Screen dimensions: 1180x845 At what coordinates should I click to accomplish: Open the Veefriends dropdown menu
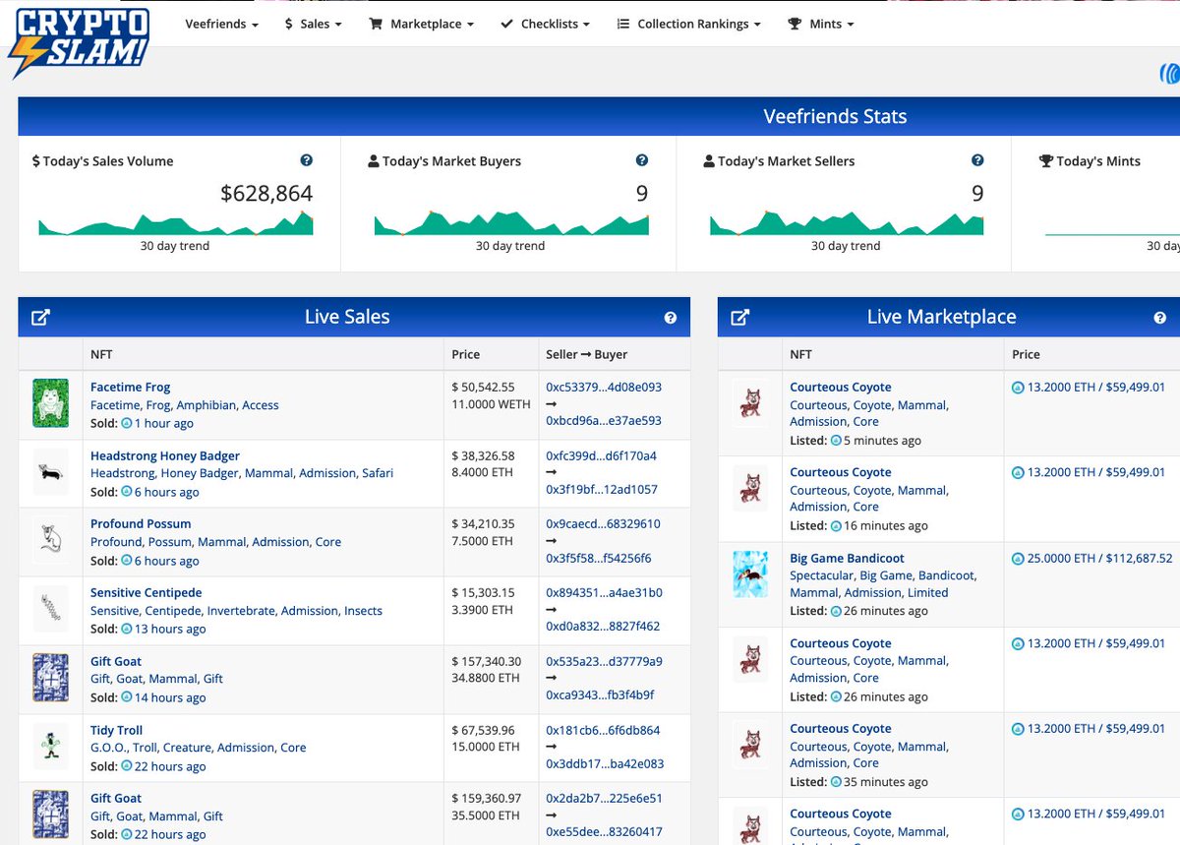click(221, 24)
